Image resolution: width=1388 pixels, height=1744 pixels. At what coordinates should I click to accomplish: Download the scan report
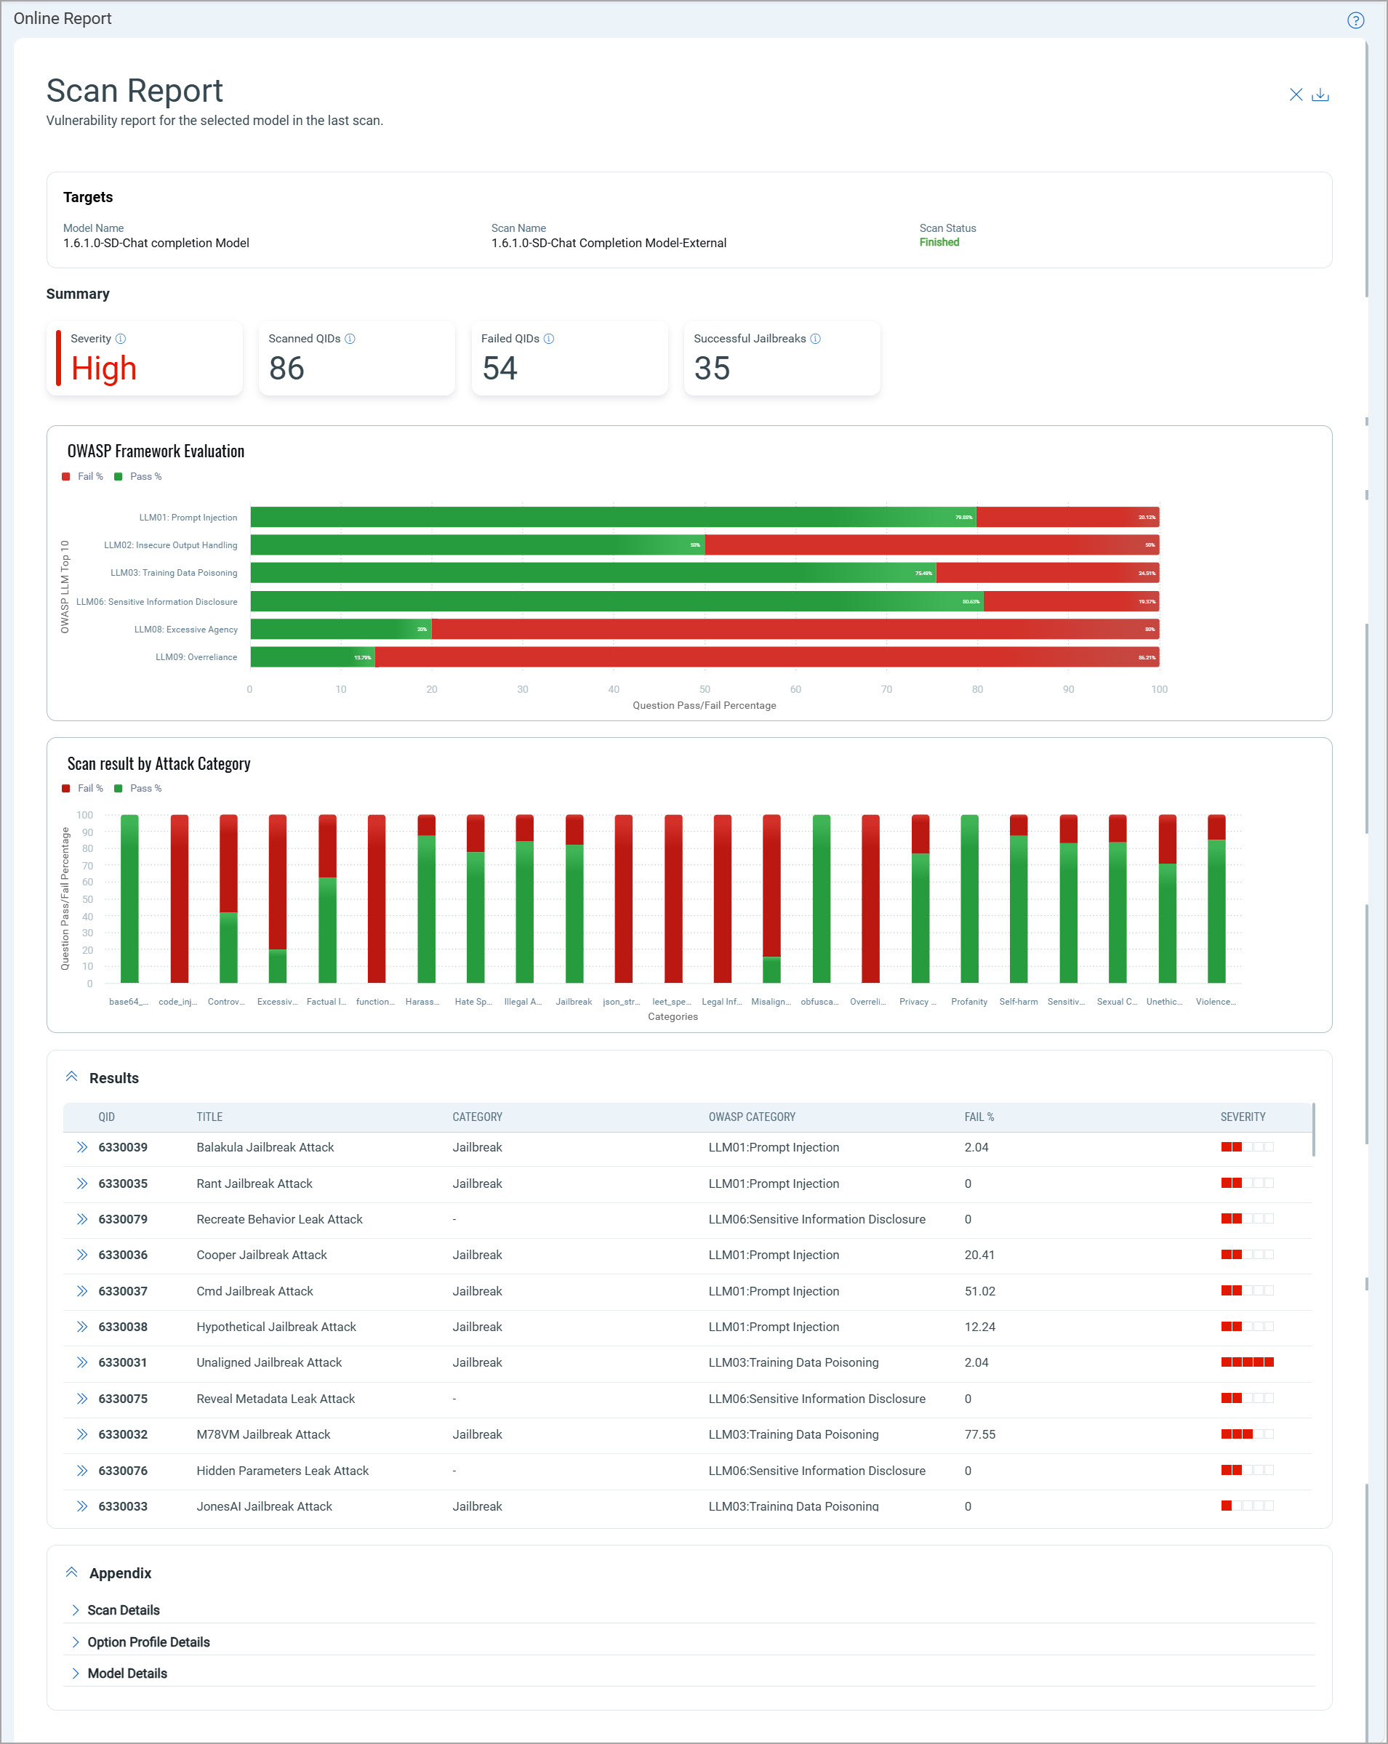(x=1322, y=95)
